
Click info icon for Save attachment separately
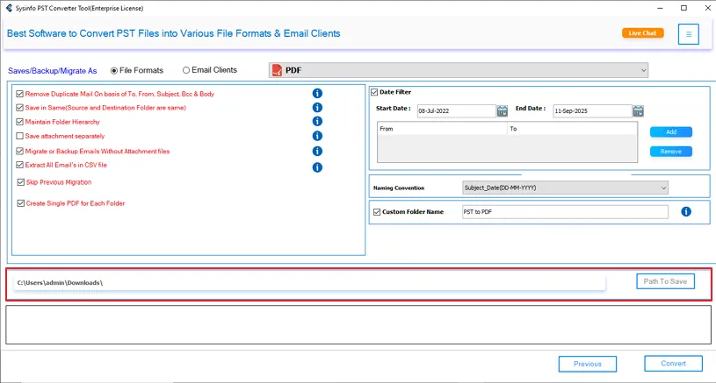pyautogui.click(x=317, y=136)
